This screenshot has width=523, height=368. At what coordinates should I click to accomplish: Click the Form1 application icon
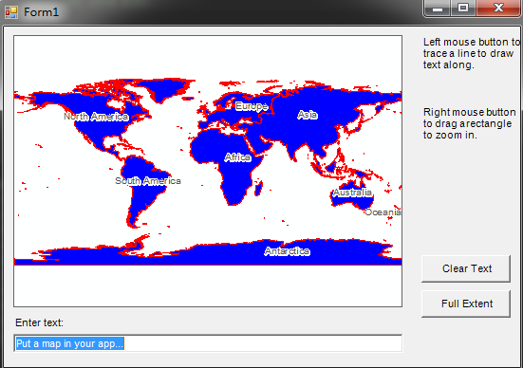pyautogui.click(x=11, y=12)
